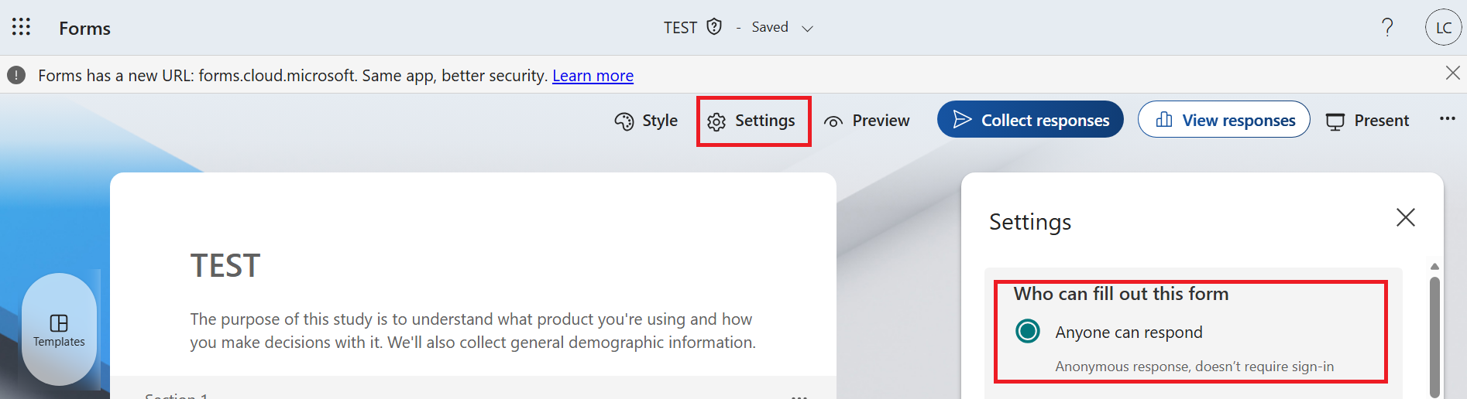Click the Settings panel title text
This screenshot has width=1467, height=399.
(1030, 222)
